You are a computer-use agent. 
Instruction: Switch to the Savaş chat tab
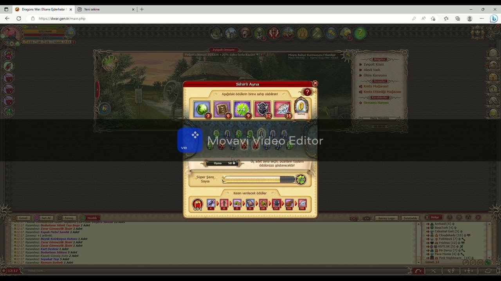point(66,218)
